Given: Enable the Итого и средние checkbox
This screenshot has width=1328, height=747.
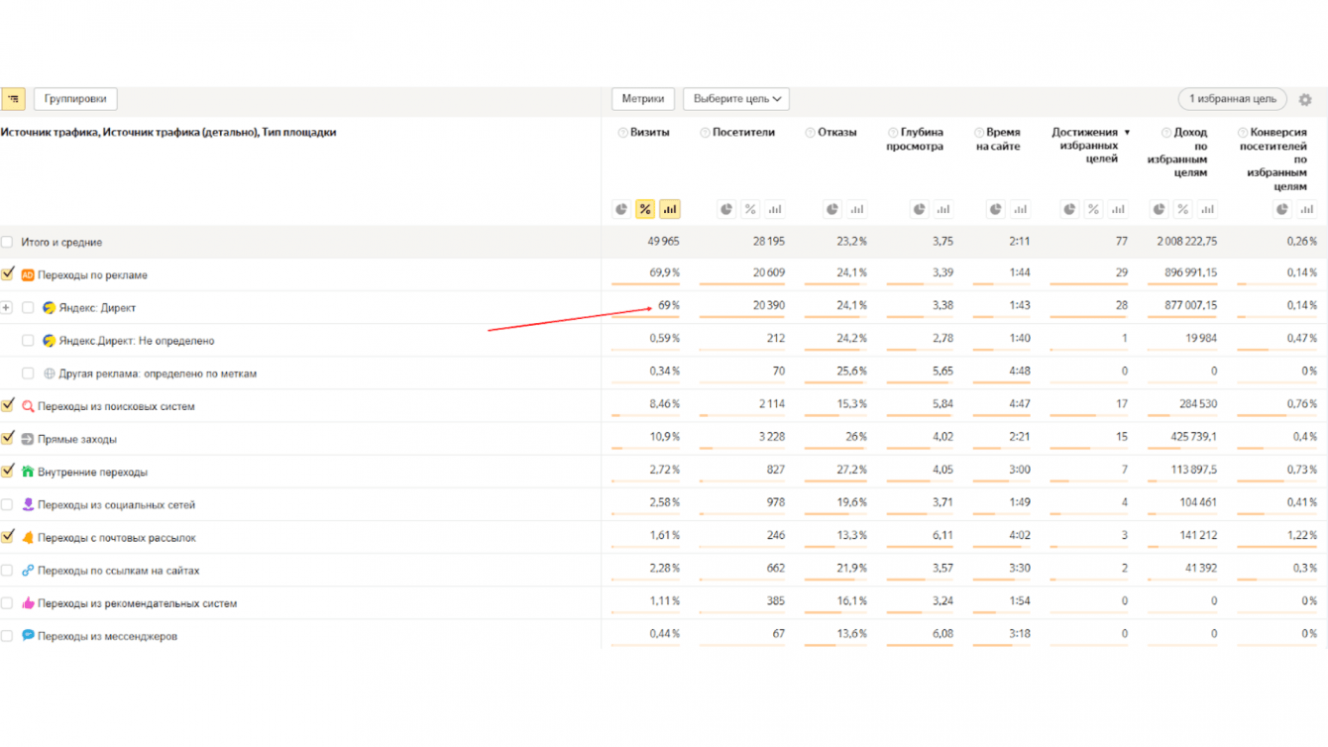Looking at the screenshot, I should (8, 242).
